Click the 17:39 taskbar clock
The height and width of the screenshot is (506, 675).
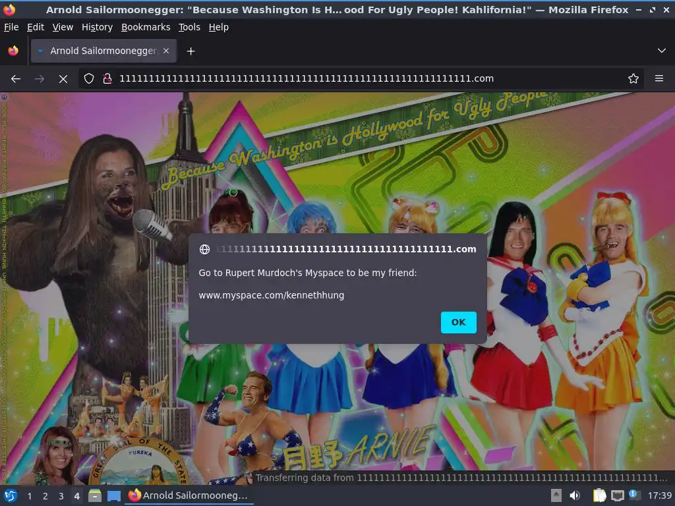pyautogui.click(x=659, y=495)
